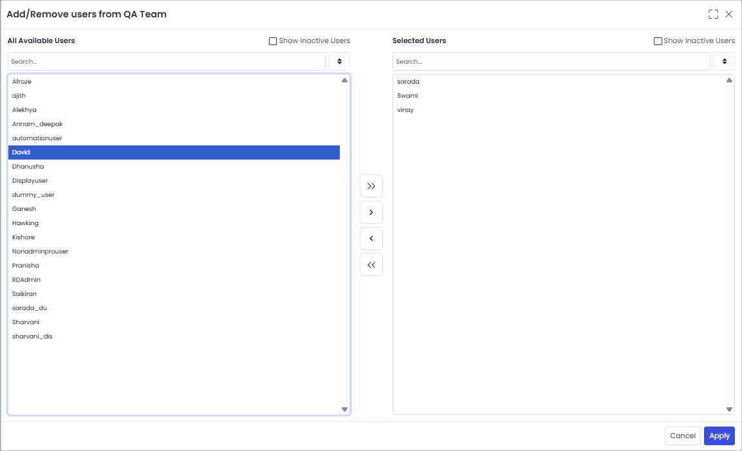Select user Displayuser
This screenshot has width=742, height=451.
click(x=174, y=181)
